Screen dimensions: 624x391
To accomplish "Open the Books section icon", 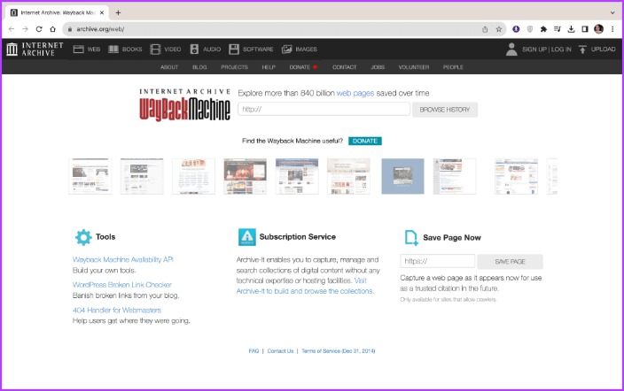I will coord(113,50).
